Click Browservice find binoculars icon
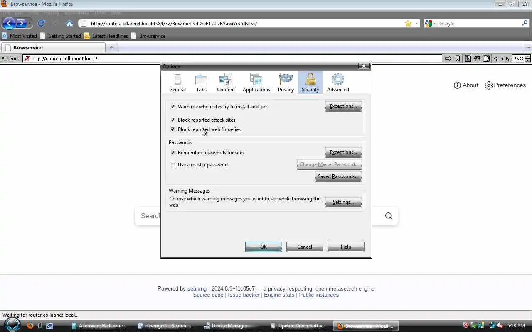This screenshot has height=332, width=532. tap(477, 59)
